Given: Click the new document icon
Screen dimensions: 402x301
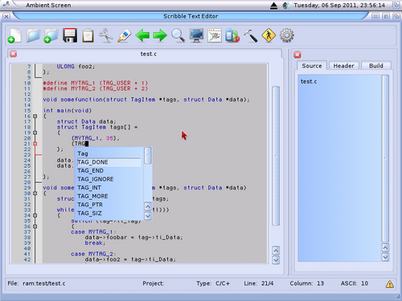Looking at the screenshot, I should coord(14,35).
